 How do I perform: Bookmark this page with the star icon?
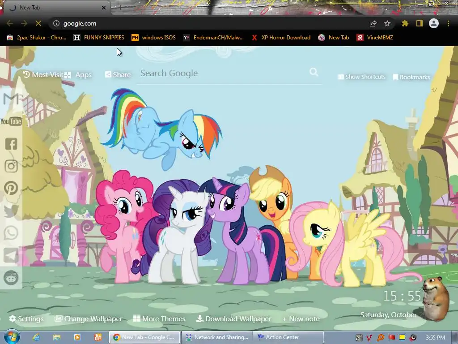tap(387, 23)
